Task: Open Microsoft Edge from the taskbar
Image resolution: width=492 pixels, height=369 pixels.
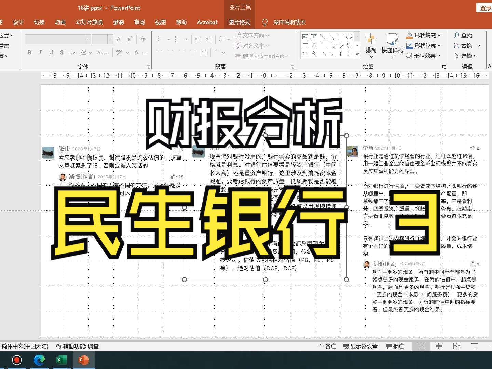Action: tap(39, 360)
